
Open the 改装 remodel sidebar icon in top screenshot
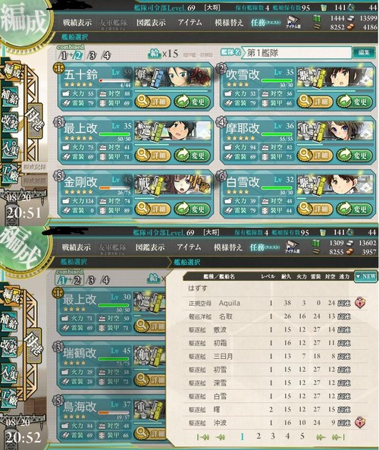(10, 123)
